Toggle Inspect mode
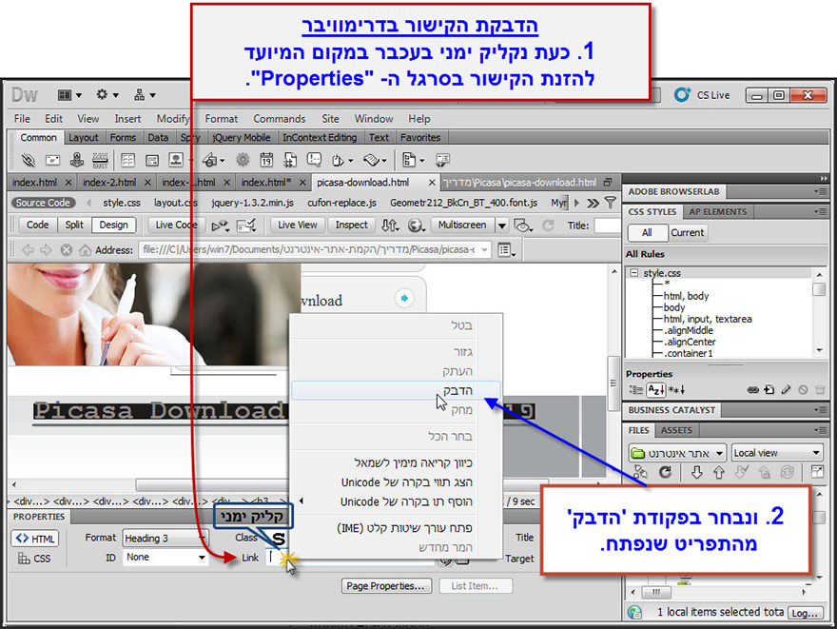Viewport: 837px width, 629px height. click(x=351, y=225)
